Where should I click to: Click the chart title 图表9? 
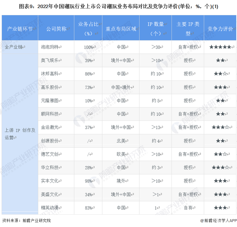(119, 7)
